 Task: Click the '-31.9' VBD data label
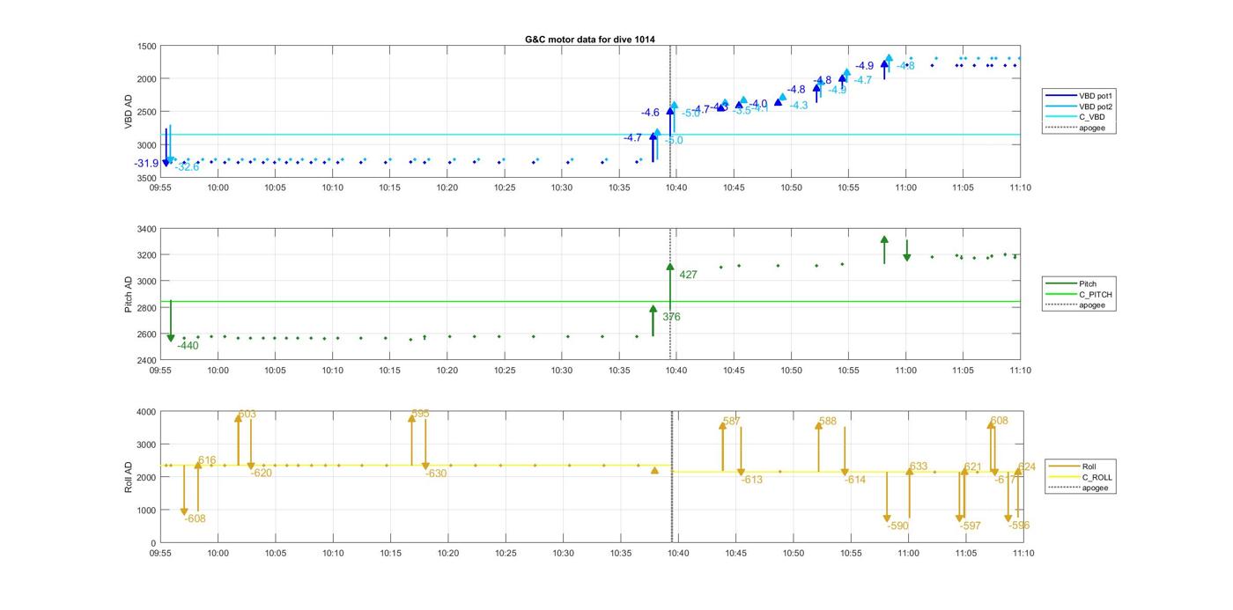[146, 164]
